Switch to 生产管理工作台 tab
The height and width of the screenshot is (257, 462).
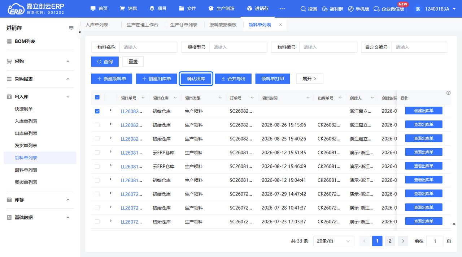pos(142,25)
